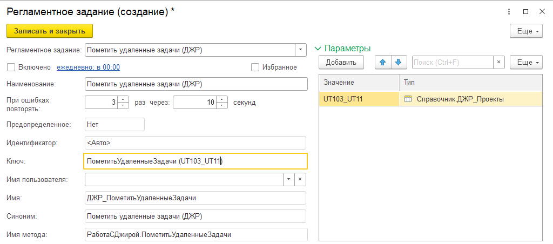Click the table icon beside Справочник.ДЖР_Проекты
Viewport: 553px width, 244px height.
tap(408, 99)
